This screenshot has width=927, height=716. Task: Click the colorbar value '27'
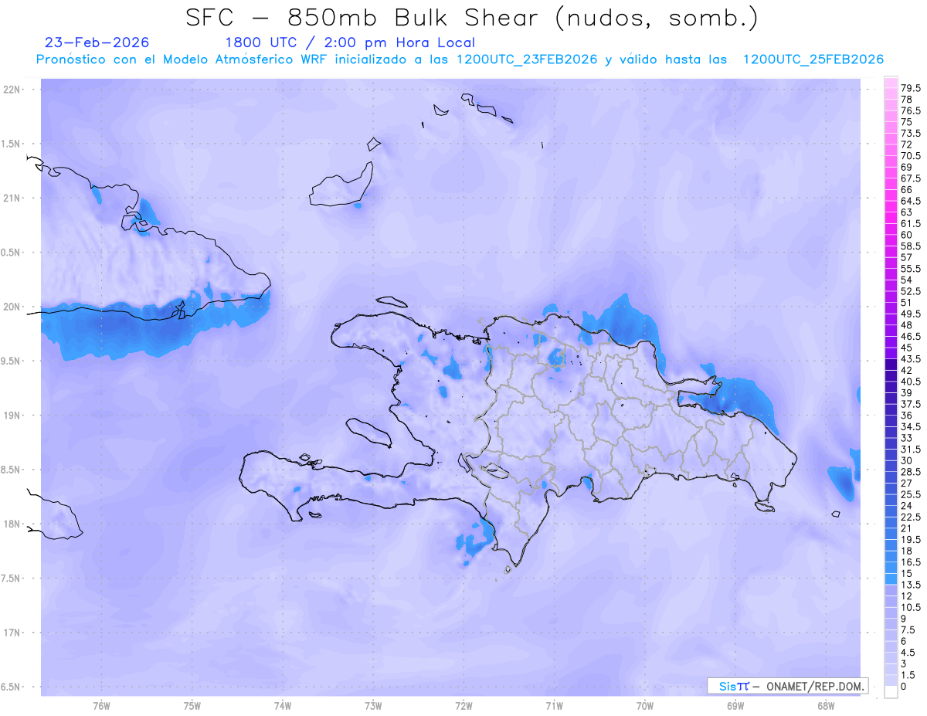point(907,483)
